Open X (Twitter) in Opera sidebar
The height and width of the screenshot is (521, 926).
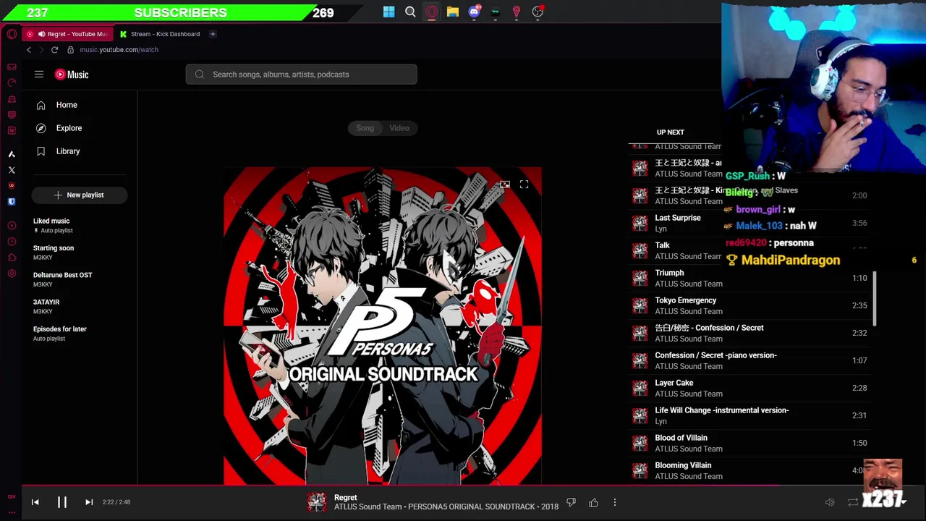12,170
